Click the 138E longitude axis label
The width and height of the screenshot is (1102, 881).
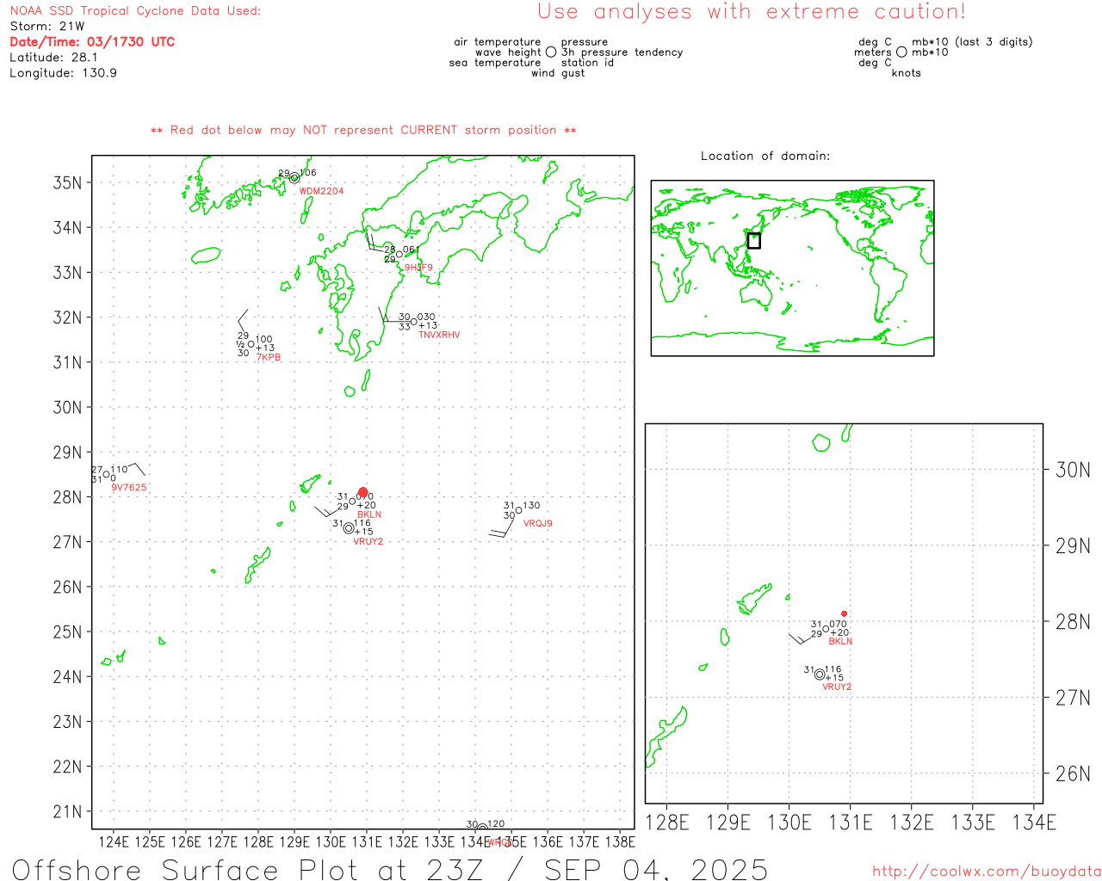[620, 841]
